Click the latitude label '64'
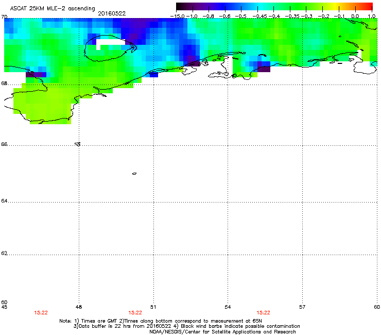The height and width of the screenshot is (335, 381). (4, 201)
